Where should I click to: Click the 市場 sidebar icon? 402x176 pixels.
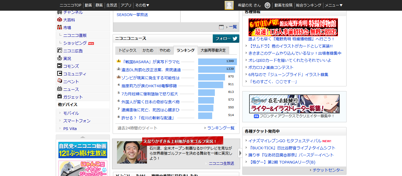[x=60, y=28]
